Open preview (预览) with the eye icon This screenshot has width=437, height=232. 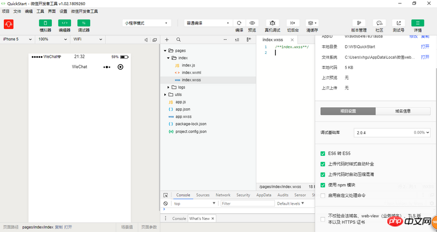click(x=252, y=23)
